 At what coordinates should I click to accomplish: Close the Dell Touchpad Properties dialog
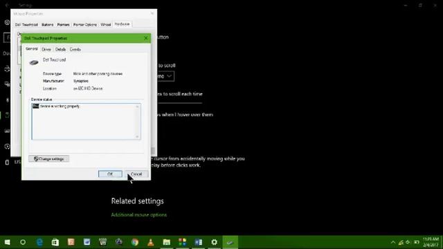pos(146,38)
